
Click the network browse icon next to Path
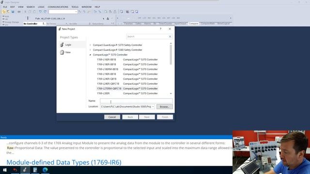pos(108,18)
